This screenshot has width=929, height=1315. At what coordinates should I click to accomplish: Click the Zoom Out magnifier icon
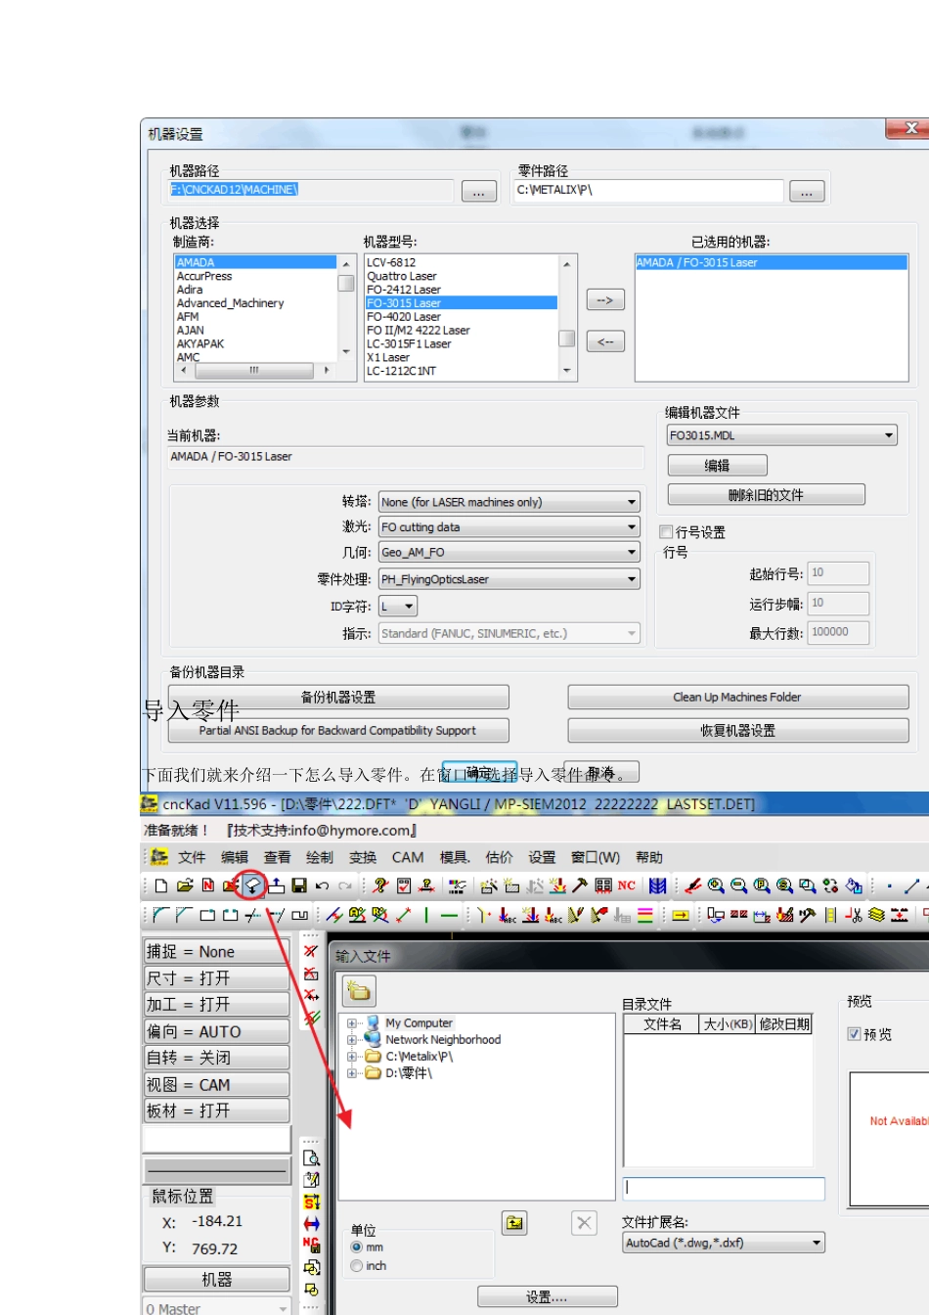pos(739,886)
